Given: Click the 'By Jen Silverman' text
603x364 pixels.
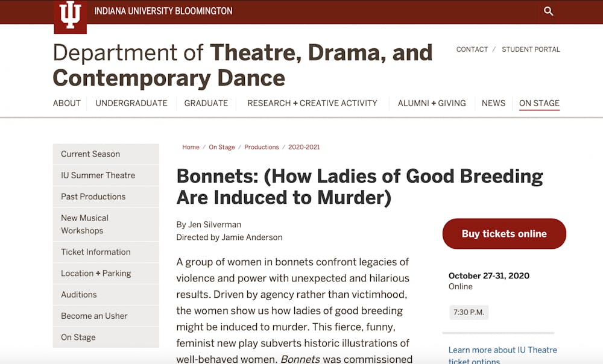Looking at the screenshot, I should tap(209, 224).
